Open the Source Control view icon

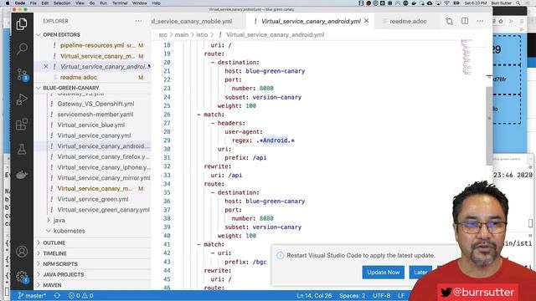[22, 74]
